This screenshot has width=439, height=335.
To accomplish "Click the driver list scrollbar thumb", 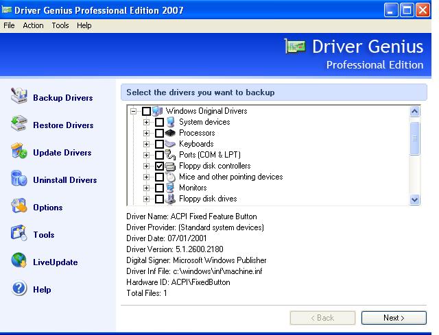I will [x=414, y=138].
